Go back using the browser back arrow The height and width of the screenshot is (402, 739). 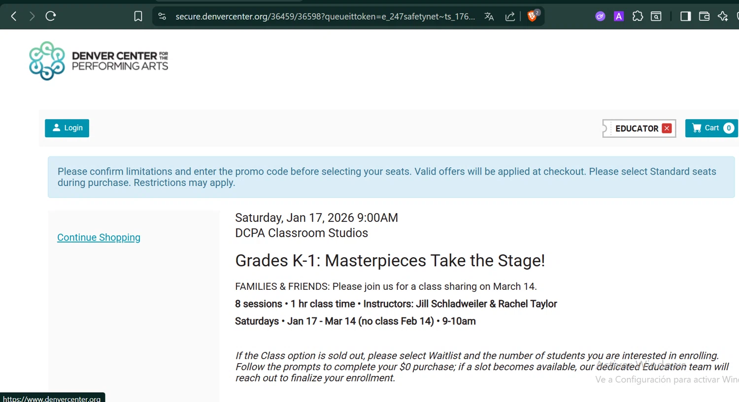pyautogui.click(x=14, y=16)
